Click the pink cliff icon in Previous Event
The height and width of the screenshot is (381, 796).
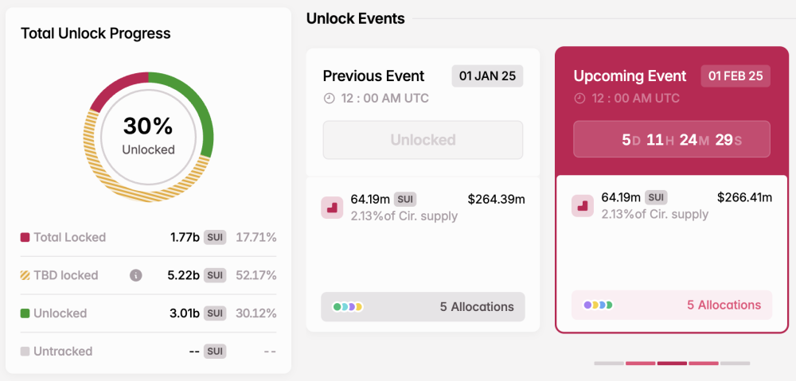331,208
